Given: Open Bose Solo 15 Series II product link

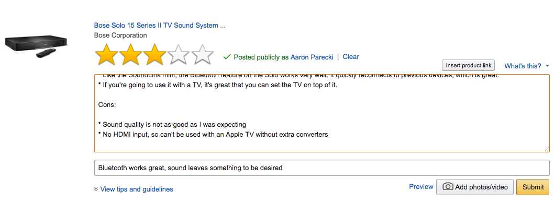Looking at the screenshot, I should coord(160,26).
